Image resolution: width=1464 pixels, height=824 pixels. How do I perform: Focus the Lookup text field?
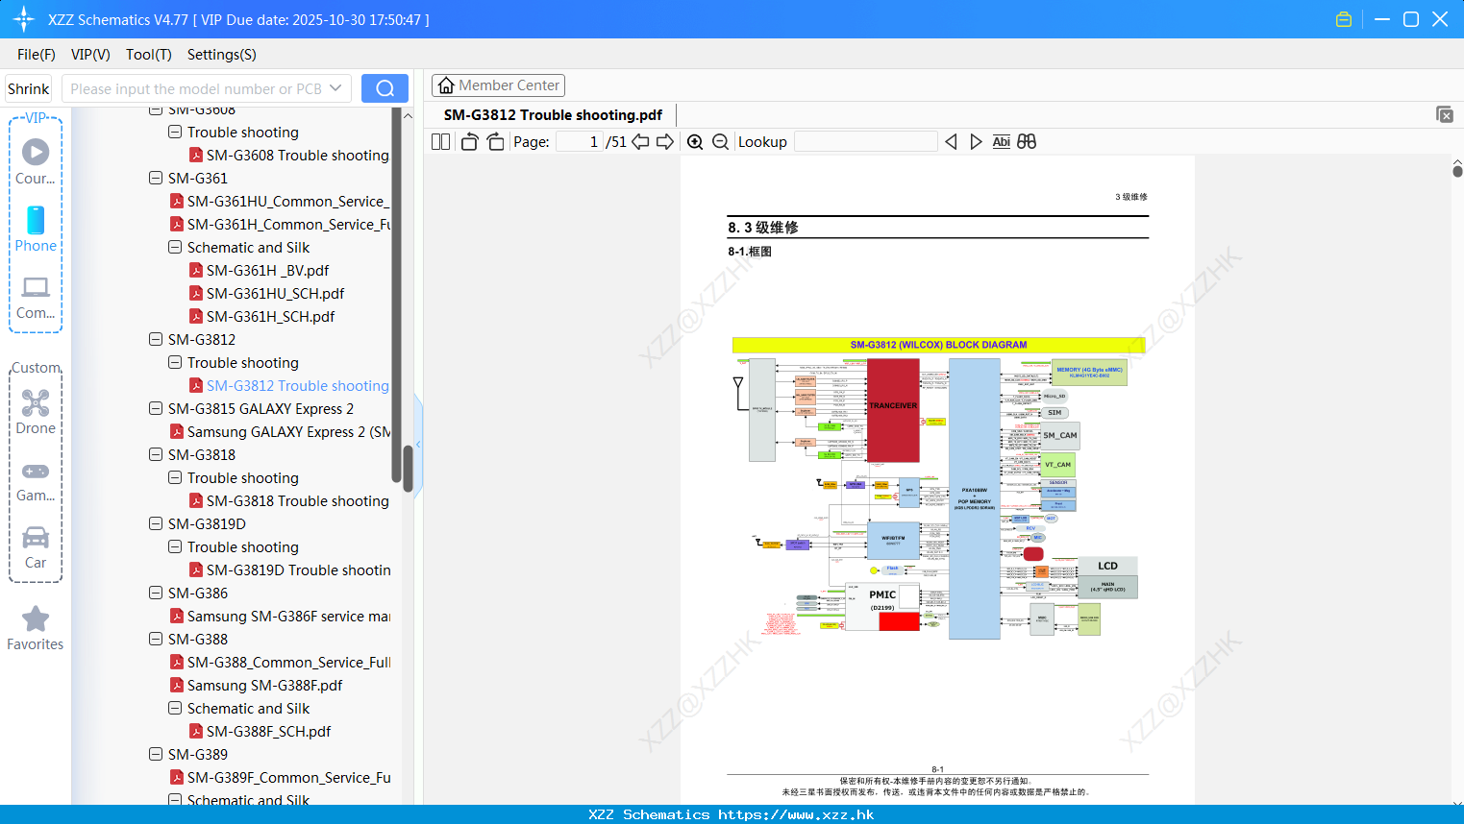tap(865, 142)
